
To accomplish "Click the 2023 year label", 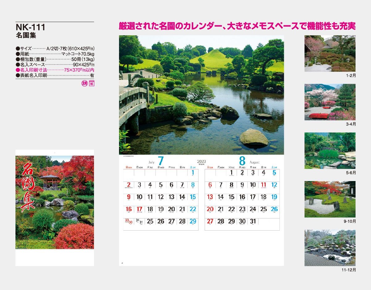I will [201, 161].
